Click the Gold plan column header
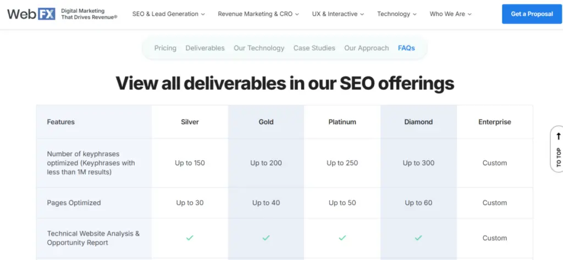563x260 pixels. click(x=266, y=122)
